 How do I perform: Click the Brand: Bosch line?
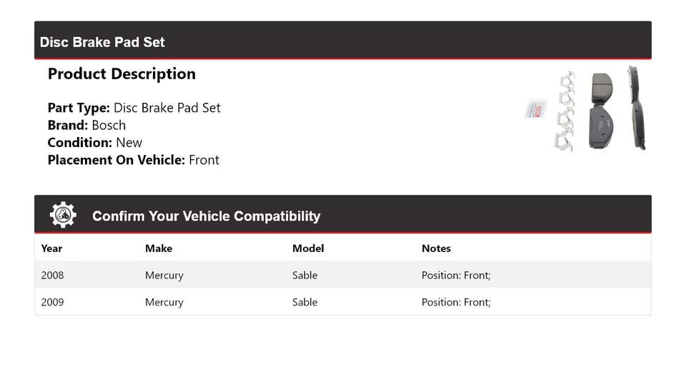point(86,125)
